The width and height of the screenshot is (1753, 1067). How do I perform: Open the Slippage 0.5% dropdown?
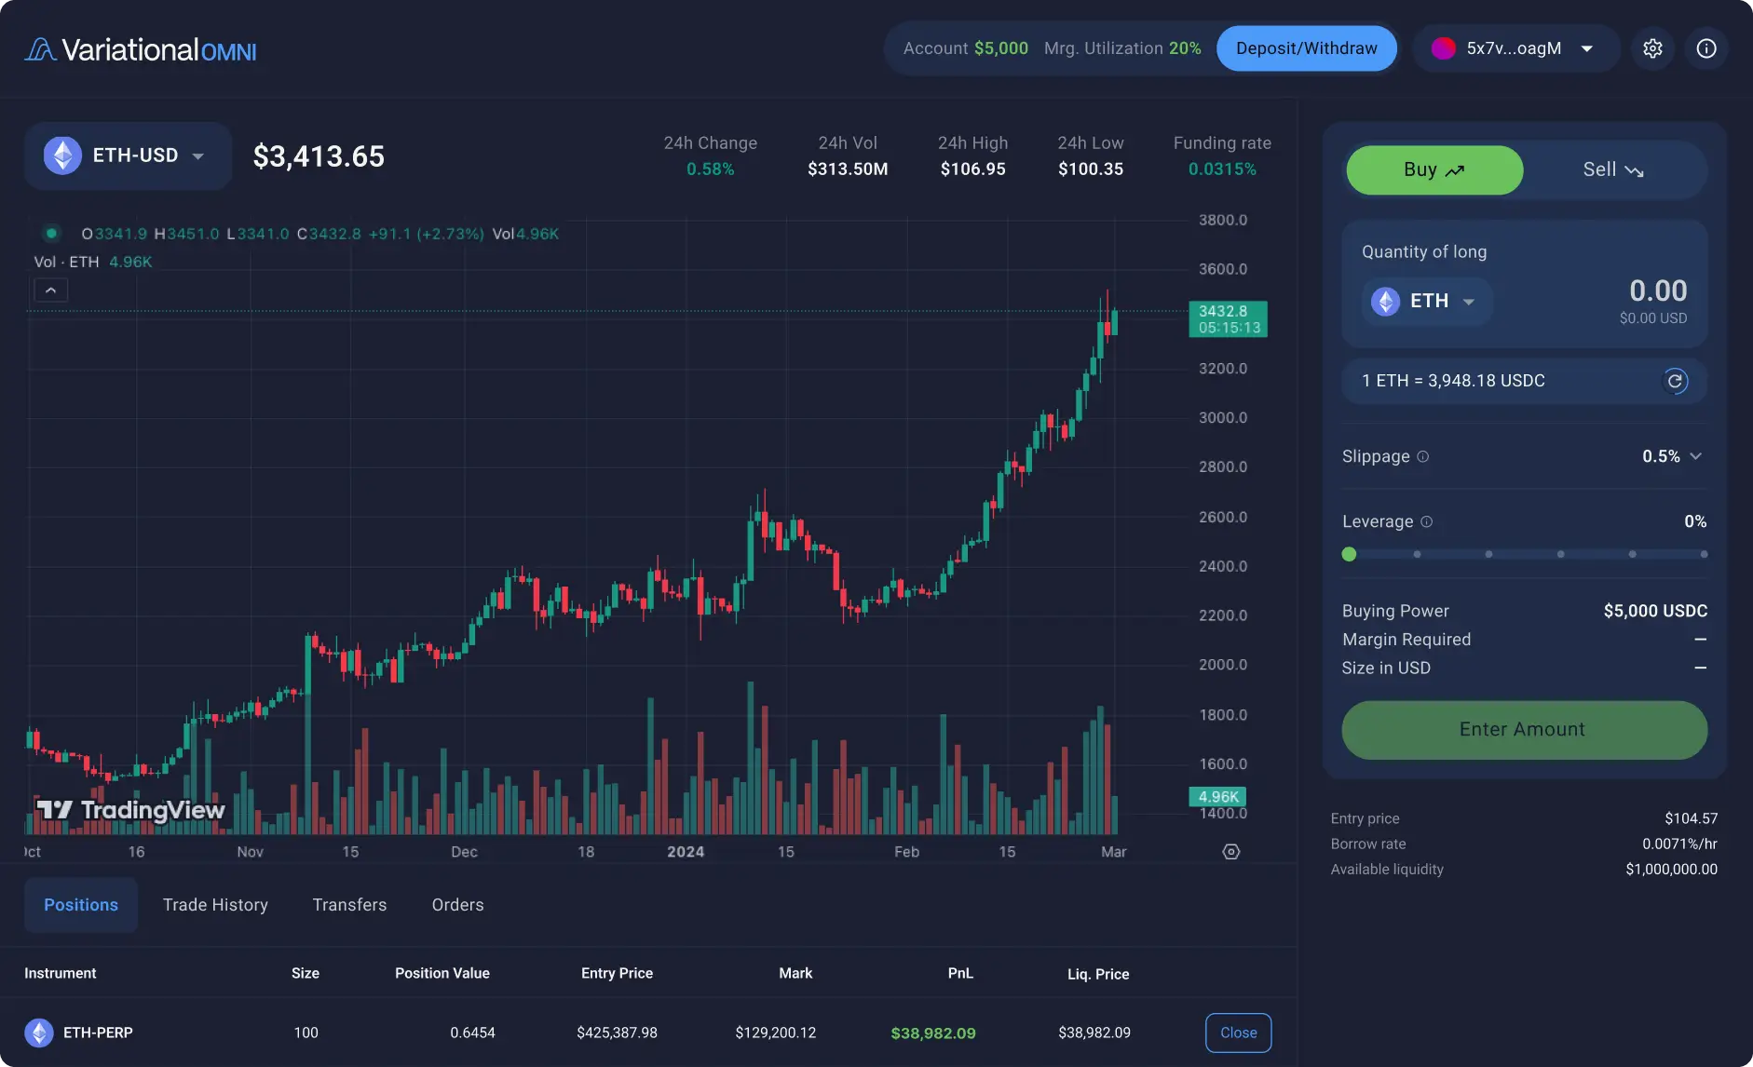pos(1672,456)
